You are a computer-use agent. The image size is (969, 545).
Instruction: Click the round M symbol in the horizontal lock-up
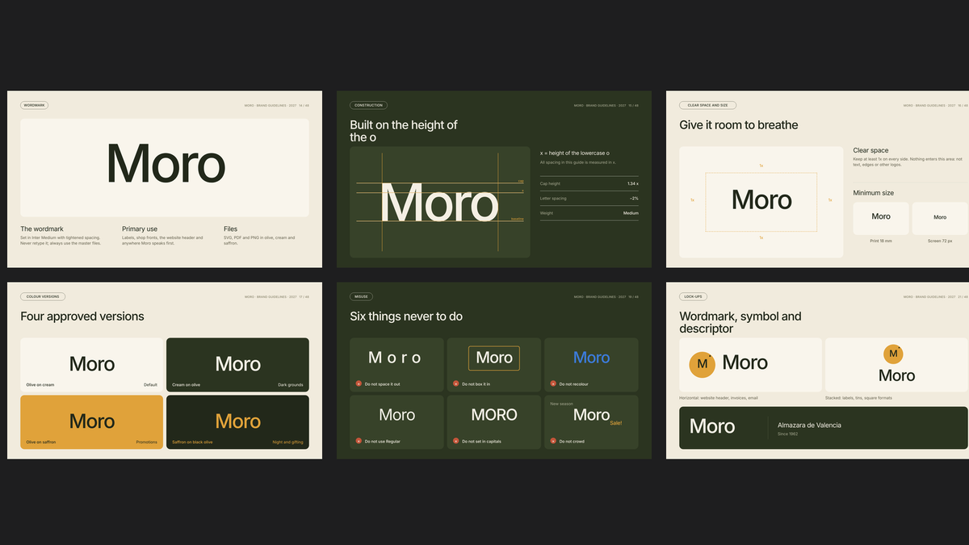(x=703, y=364)
